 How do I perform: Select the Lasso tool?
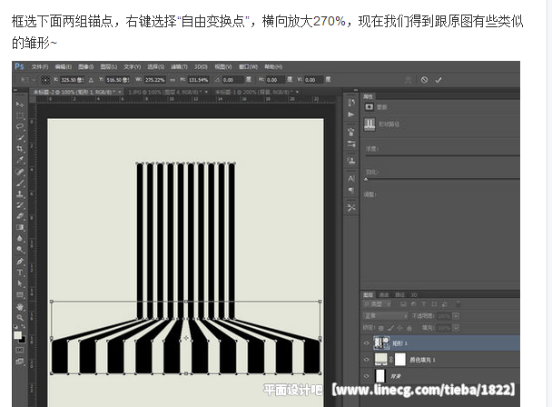pyautogui.click(x=20, y=126)
